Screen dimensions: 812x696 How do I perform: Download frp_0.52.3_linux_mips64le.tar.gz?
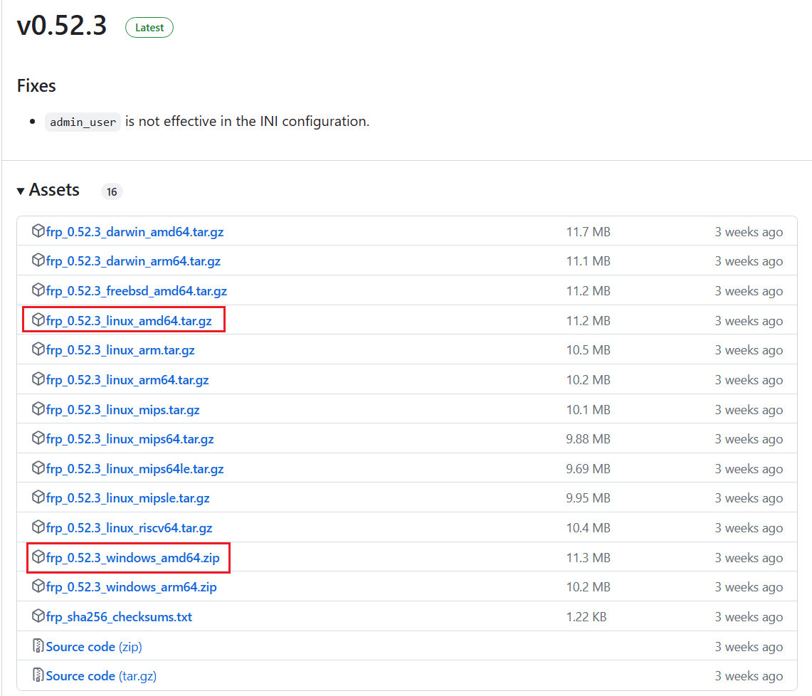pyautogui.click(x=135, y=469)
